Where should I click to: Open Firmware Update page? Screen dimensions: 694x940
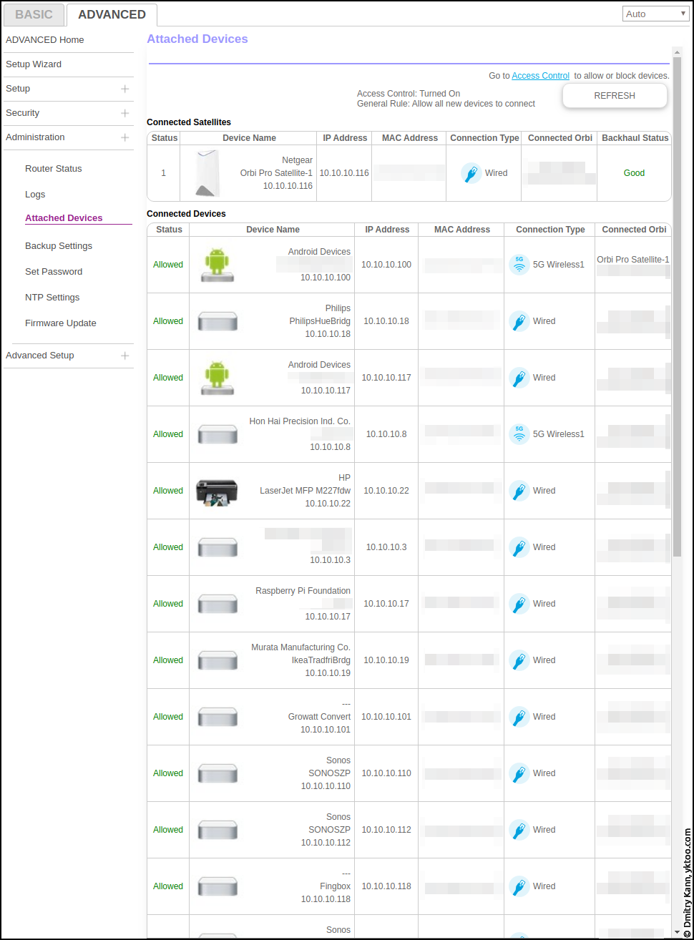[61, 323]
